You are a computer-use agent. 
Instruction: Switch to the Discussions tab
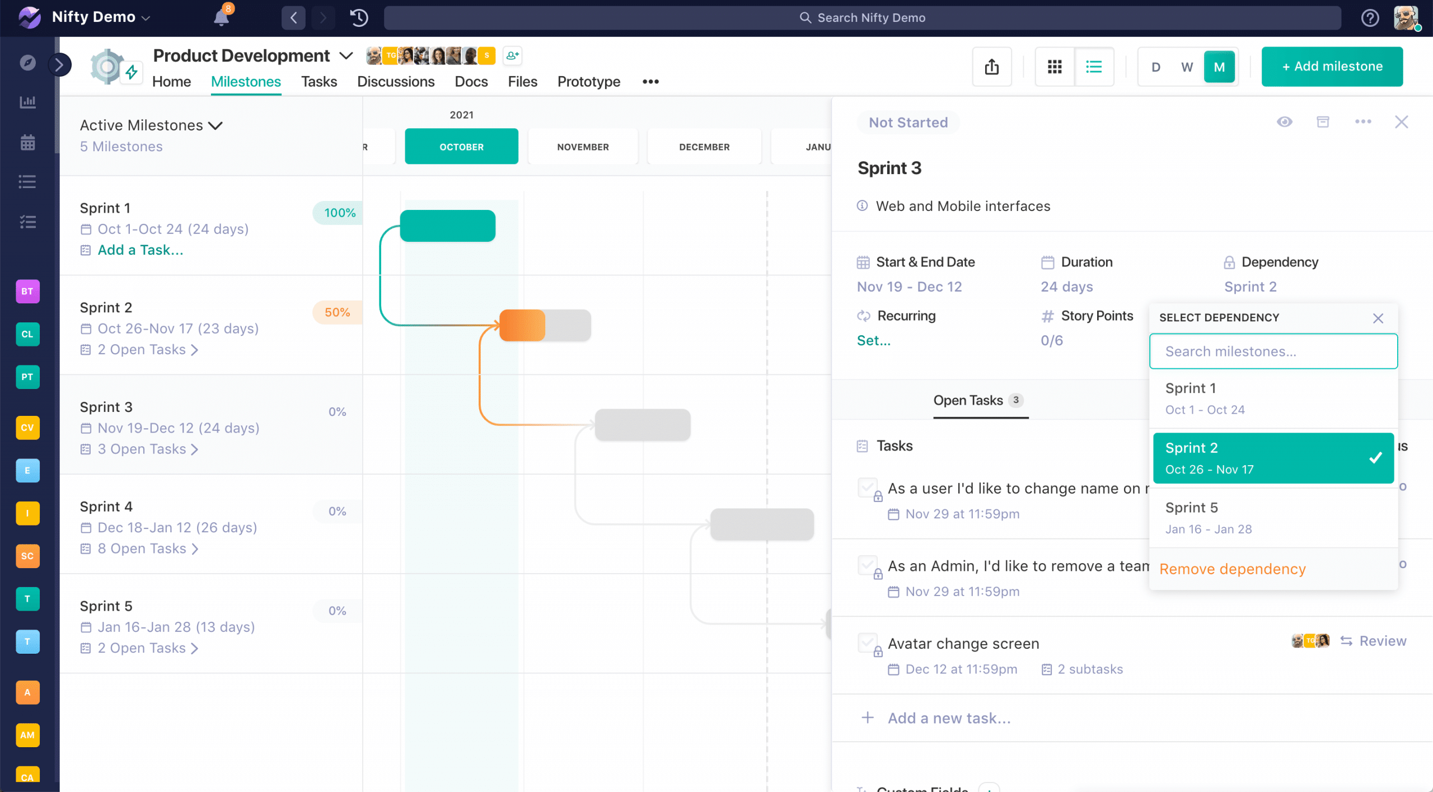(x=396, y=81)
